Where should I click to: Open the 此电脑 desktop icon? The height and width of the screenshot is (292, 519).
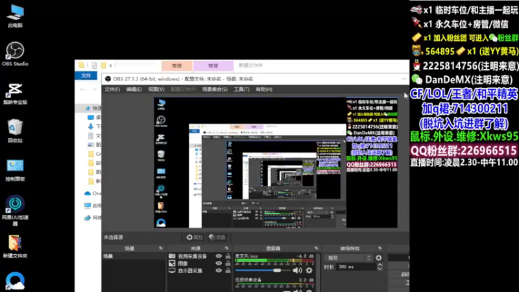[x=15, y=16]
